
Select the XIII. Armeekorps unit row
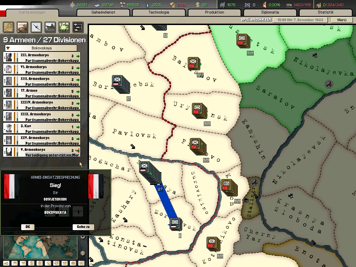[x=42, y=81]
